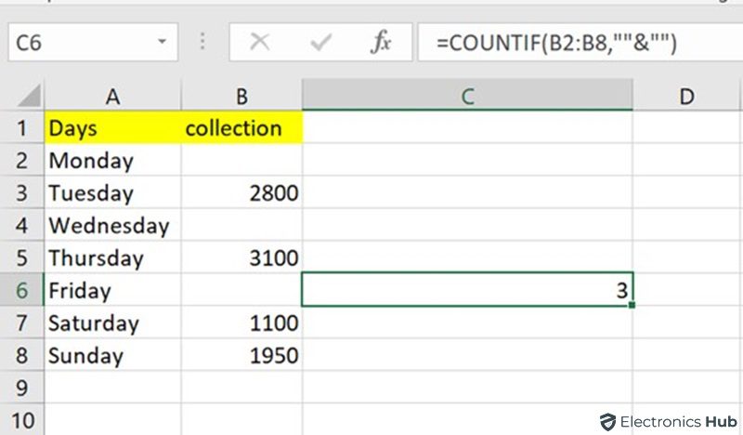
Task: Select row 10 header
Action: (21, 420)
